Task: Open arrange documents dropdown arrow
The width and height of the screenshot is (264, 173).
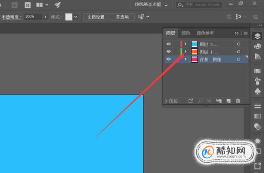Action: click(47, 5)
